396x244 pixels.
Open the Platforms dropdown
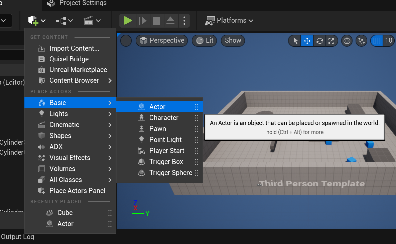[x=229, y=20]
